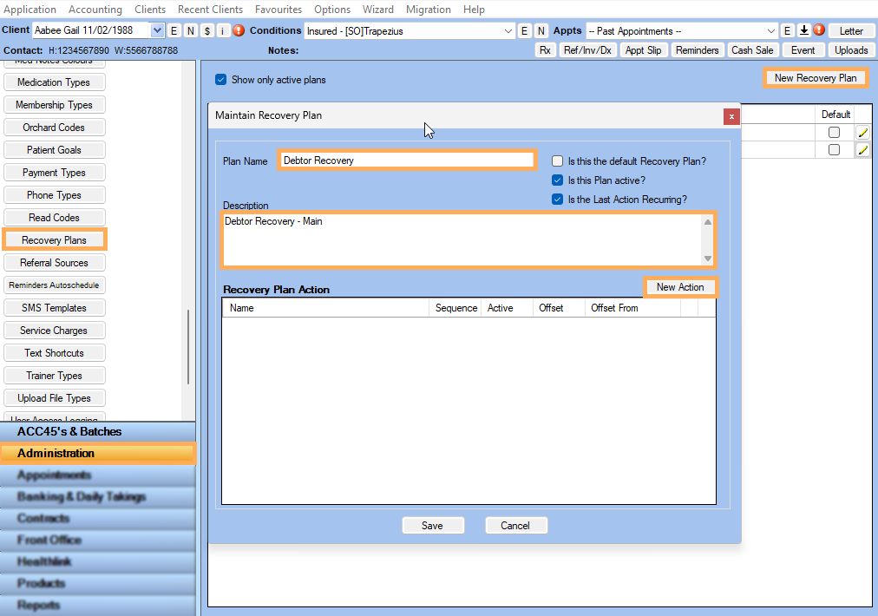This screenshot has width=878, height=616.
Task: Click the client info 'i' icon button
Action: [223, 31]
